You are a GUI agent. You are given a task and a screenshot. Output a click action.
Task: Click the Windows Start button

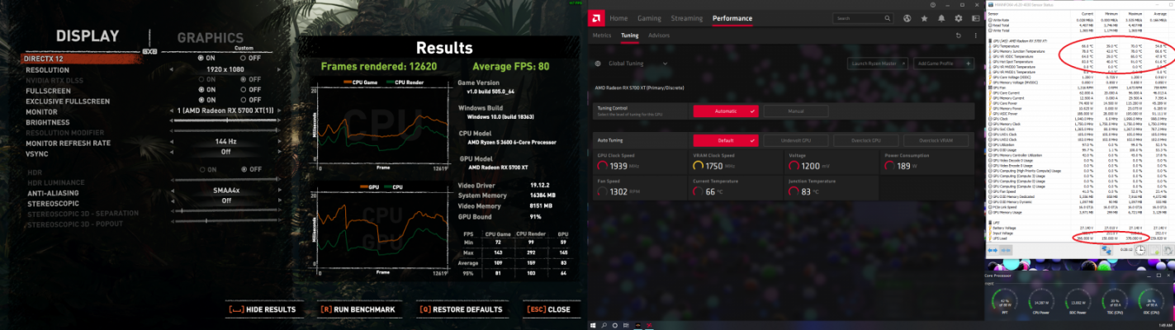(595, 326)
